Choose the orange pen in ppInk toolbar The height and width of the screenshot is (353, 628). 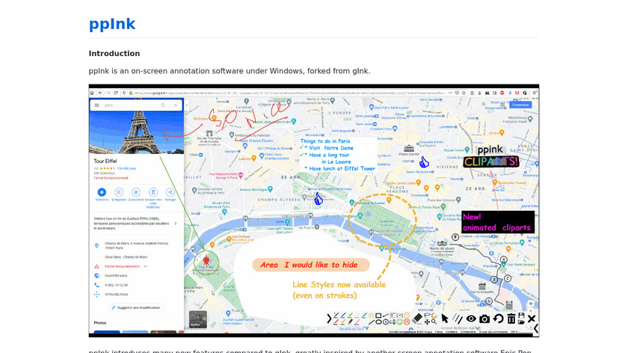[x=343, y=322]
